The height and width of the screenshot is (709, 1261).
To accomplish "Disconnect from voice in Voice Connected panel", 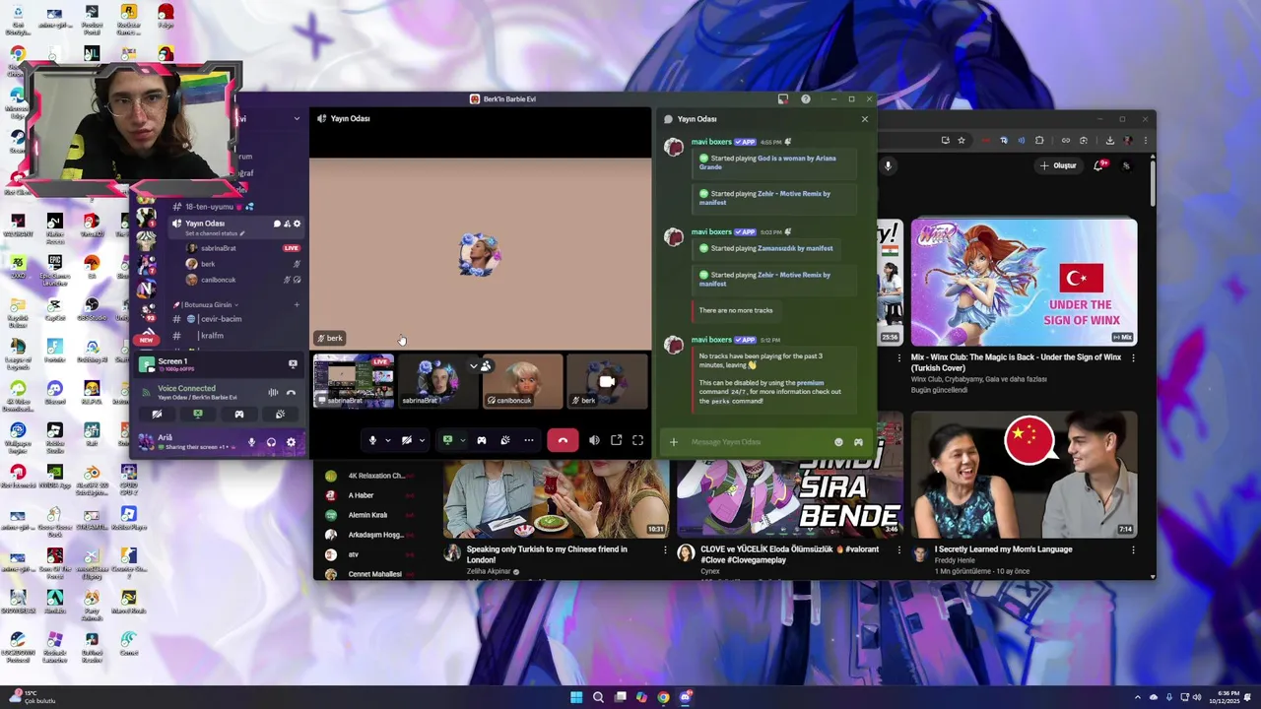I will 291,392.
